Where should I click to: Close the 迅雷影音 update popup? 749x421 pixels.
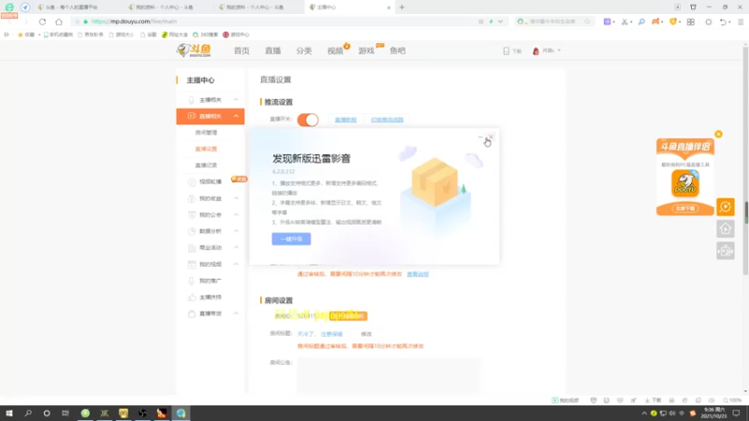click(491, 137)
